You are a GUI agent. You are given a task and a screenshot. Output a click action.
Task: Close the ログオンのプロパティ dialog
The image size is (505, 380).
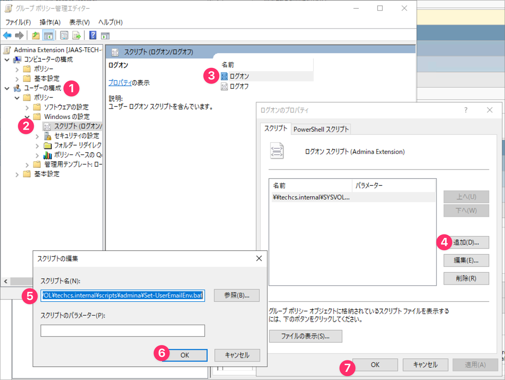(x=490, y=110)
